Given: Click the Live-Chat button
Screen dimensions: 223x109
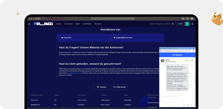Looking at the screenshot, I should pyautogui.click(x=84, y=38).
